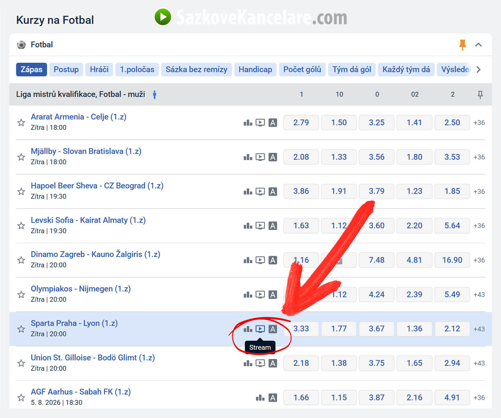Collapse the Fotbal section with chevron
This screenshot has height=418, width=501.
[479, 45]
